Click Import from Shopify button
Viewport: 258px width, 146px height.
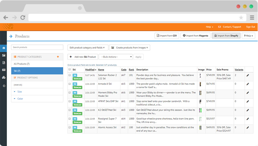[226, 36]
